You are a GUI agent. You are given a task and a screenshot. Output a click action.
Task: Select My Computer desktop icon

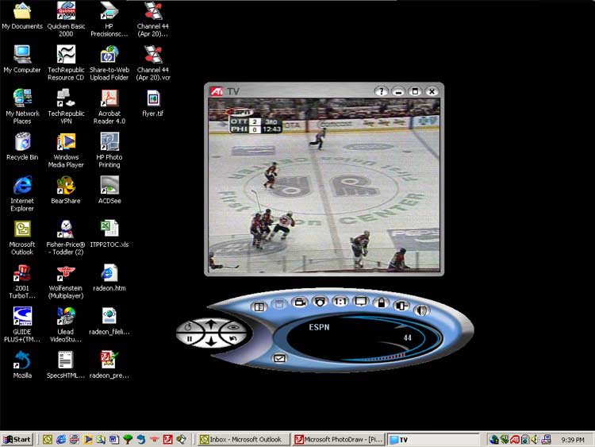coord(22,60)
